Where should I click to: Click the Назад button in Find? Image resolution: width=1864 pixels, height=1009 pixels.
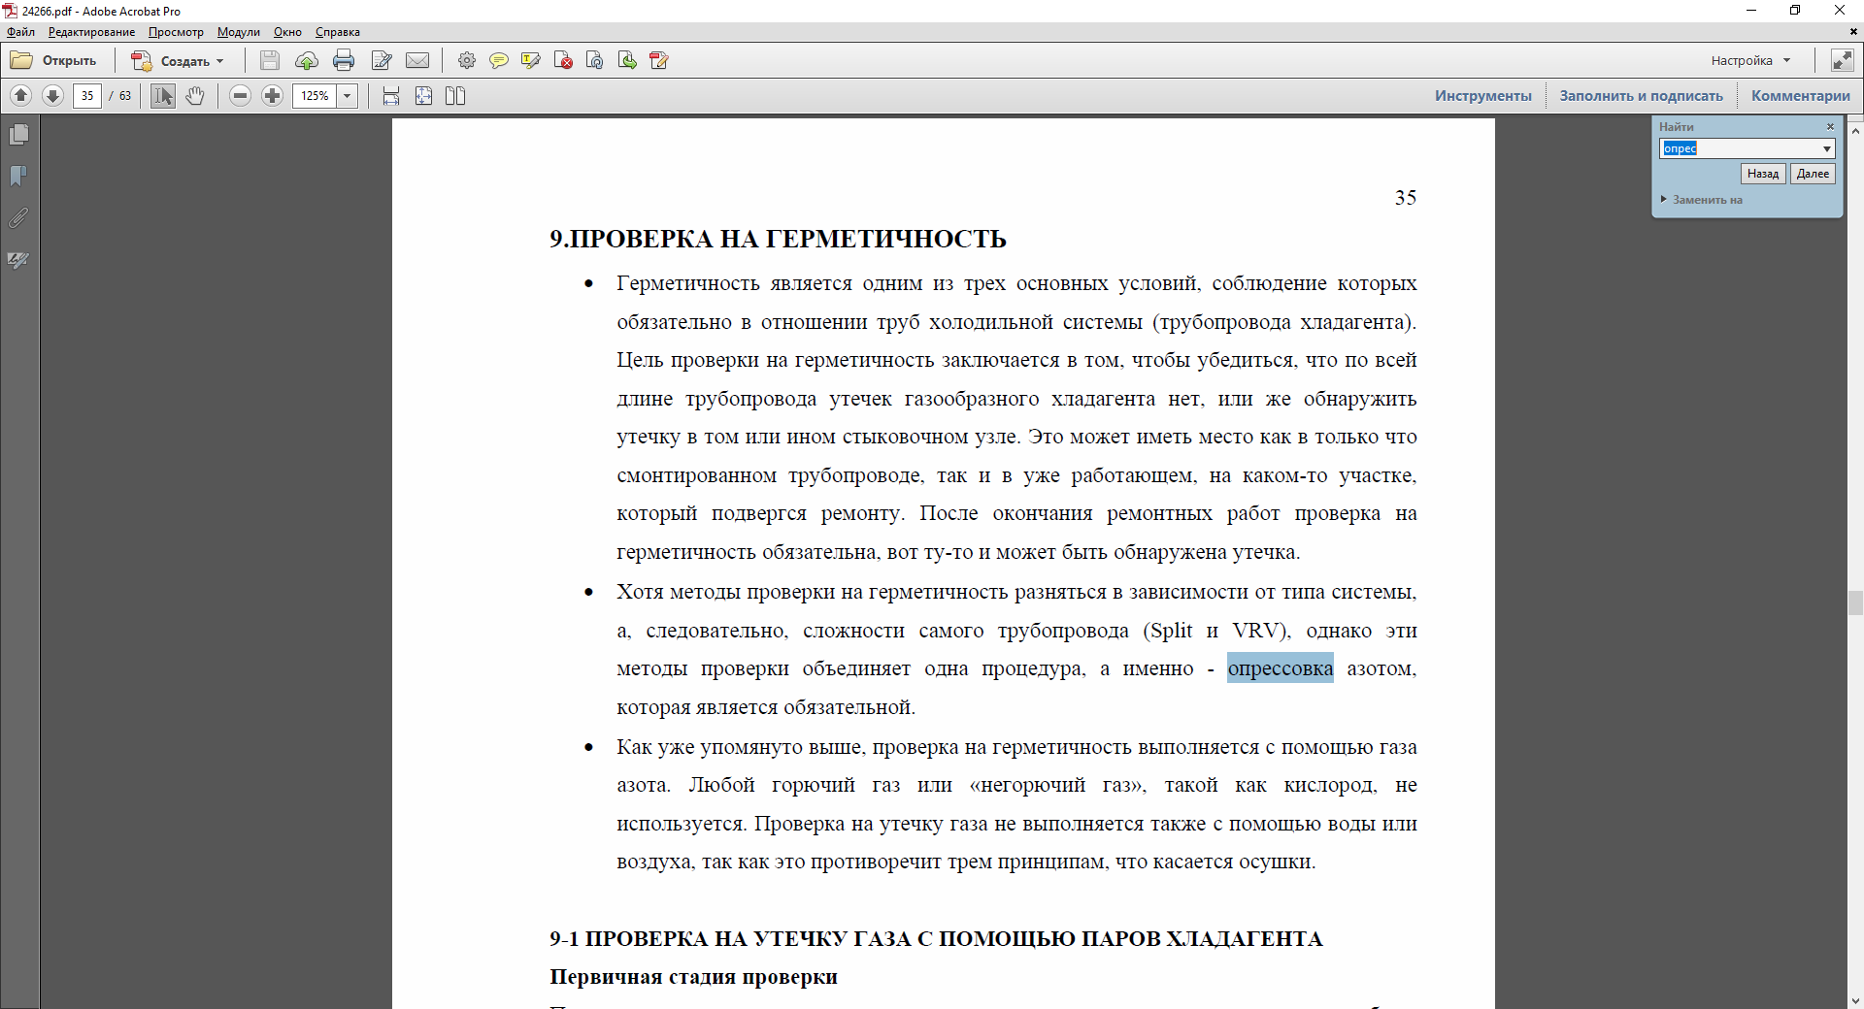1763,174
